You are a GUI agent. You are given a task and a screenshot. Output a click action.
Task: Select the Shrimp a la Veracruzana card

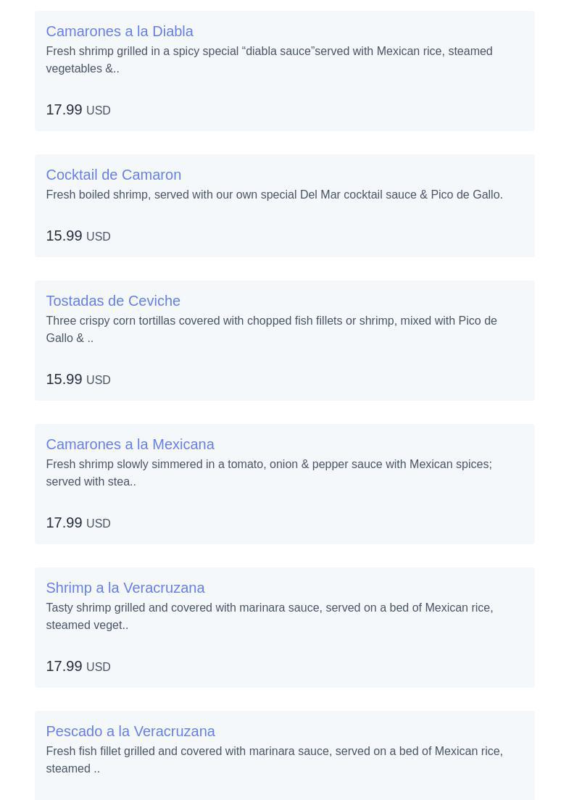click(285, 627)
